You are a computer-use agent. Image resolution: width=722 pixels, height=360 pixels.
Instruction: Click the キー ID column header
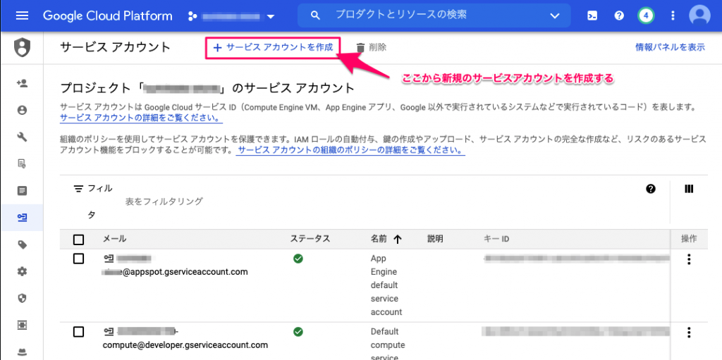pos(496,239)
